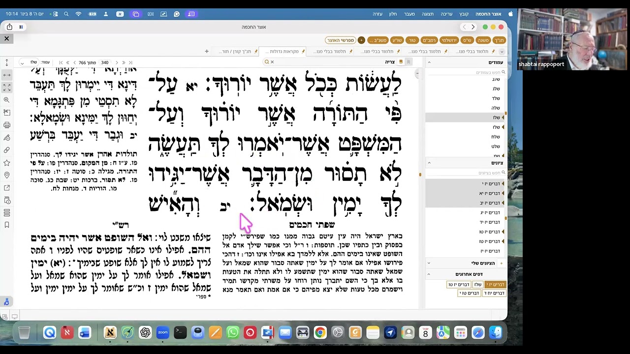630x354 pixels.
Task: Close the panel with the X below share icon
Action: [x=7, y=38]
